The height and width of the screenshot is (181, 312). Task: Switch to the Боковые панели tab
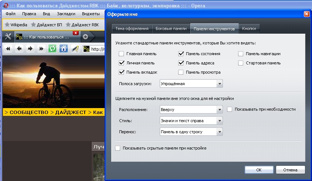coord(171,29)
